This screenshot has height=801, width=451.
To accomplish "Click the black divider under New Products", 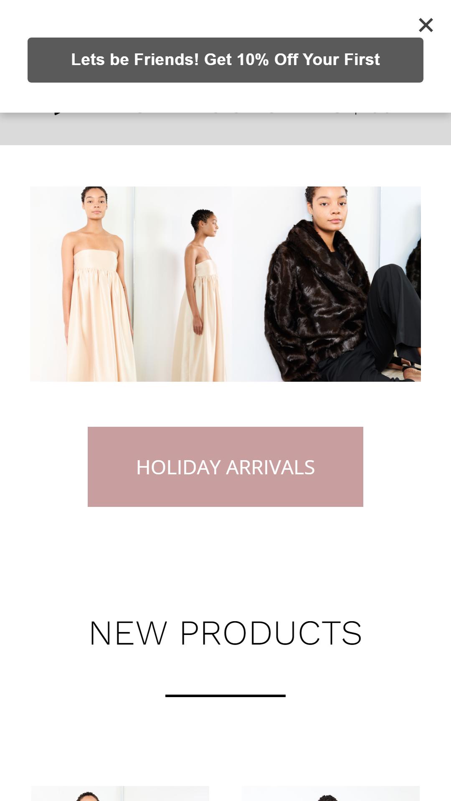I will tap(225, 696).
